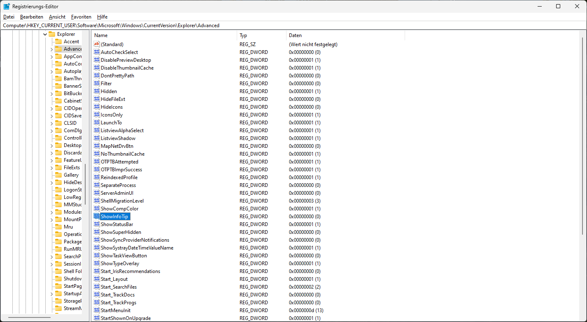The height and width of the screenshot is (322, 587).
Task: Select the Filter value name
Action: 106,83
